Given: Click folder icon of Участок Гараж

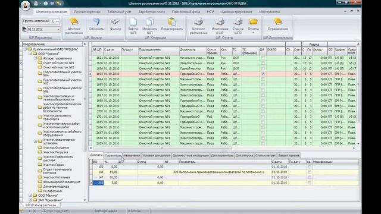Looking at the screenshot, I should (x=40, y=165).
